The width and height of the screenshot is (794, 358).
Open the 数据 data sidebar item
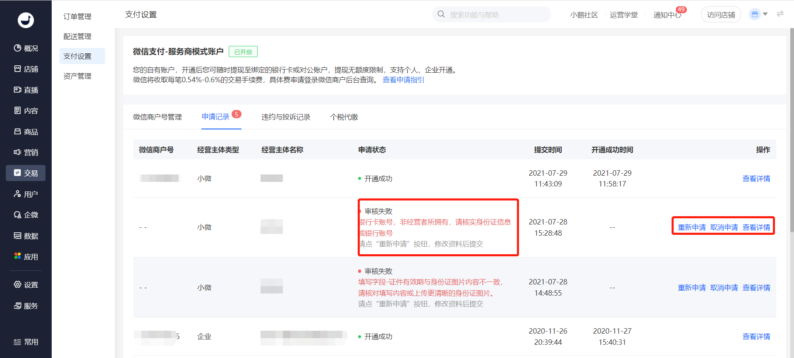pos(26,236)
